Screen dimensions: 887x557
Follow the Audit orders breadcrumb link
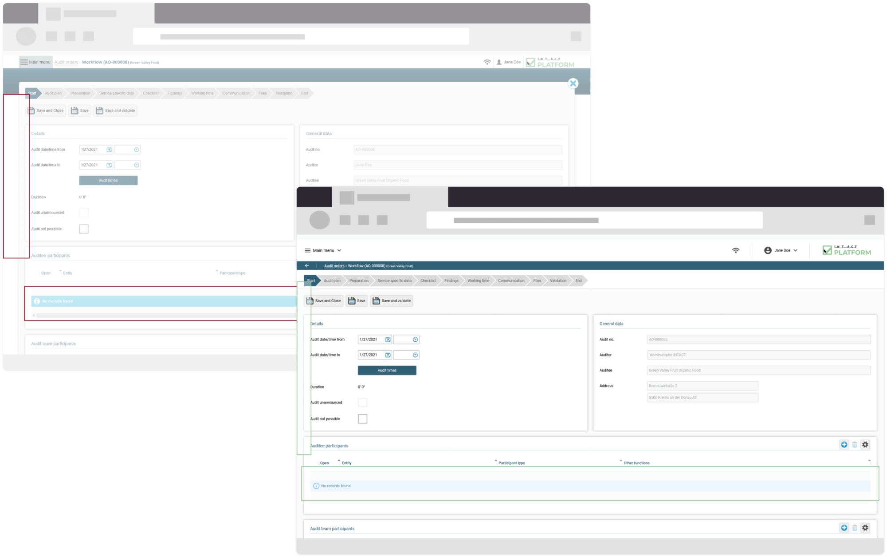pos(334,265)
